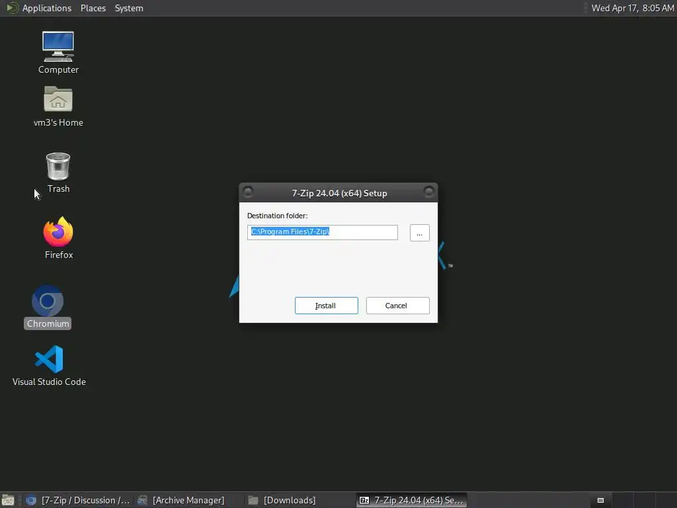This screenshot has width=677, height=508.
Task: Open the Places menu
Action: click(x=93, y=8)
